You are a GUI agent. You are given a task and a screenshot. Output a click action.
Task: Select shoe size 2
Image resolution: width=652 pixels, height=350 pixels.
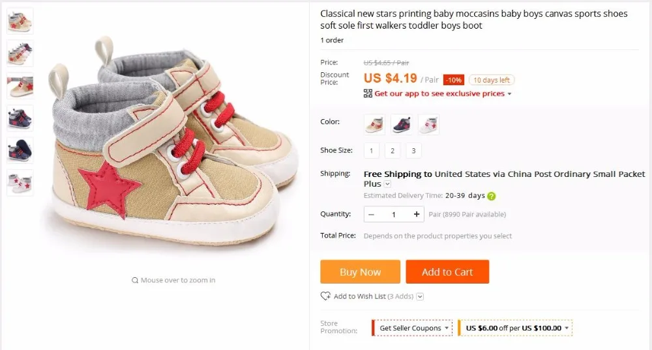point(393,150)
